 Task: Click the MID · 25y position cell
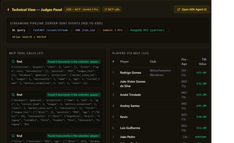(185, 84)
